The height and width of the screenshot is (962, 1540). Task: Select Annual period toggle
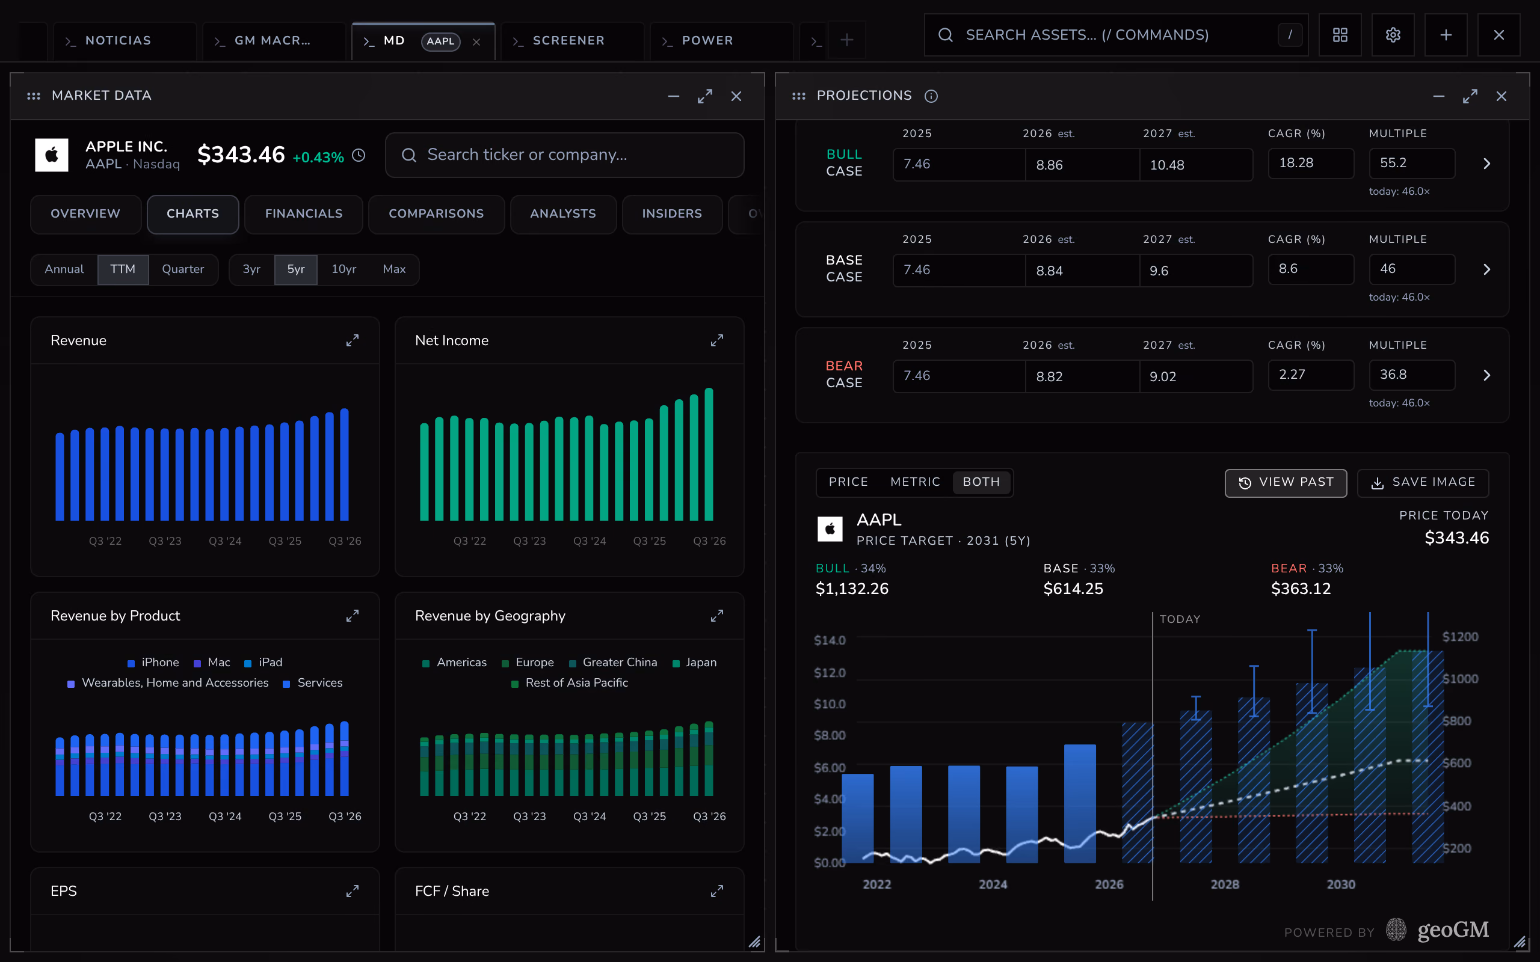pos(64,269)
